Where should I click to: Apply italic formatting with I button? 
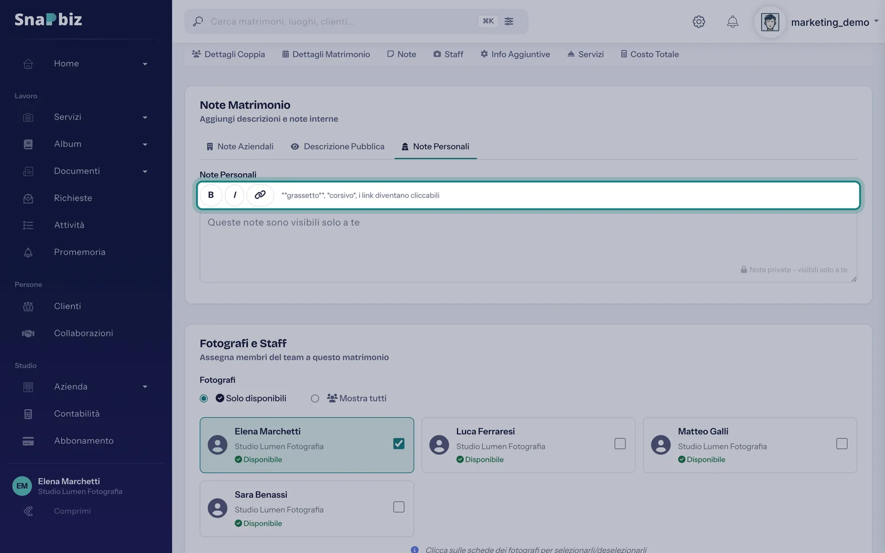235,195
